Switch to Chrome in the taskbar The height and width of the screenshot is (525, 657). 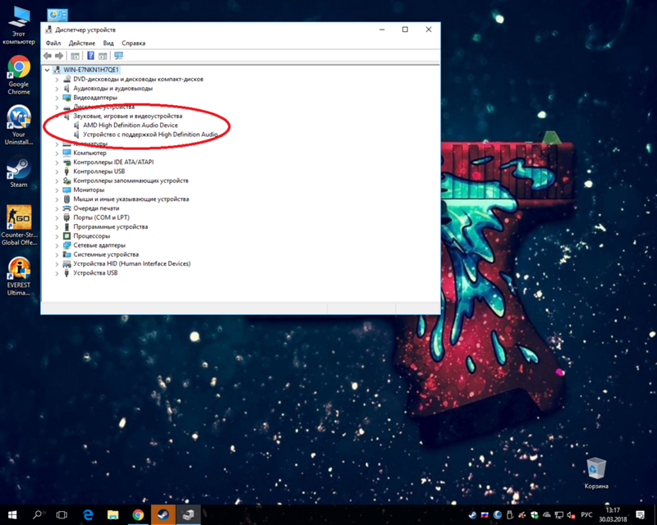(138, 514)
